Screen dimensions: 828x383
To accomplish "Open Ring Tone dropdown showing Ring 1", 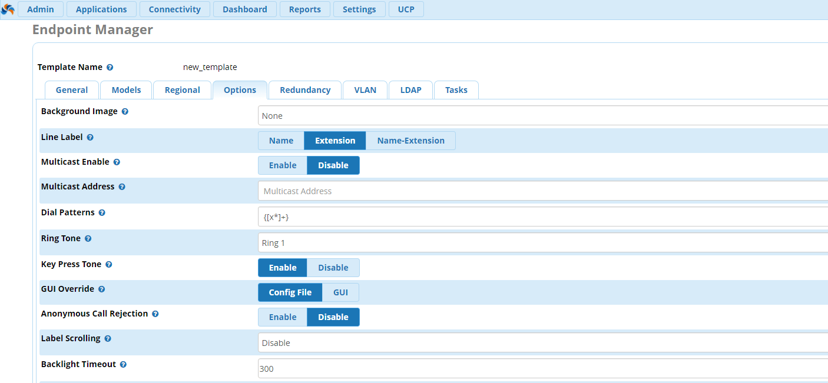I will pyautogui.click(x=543, y=243).
